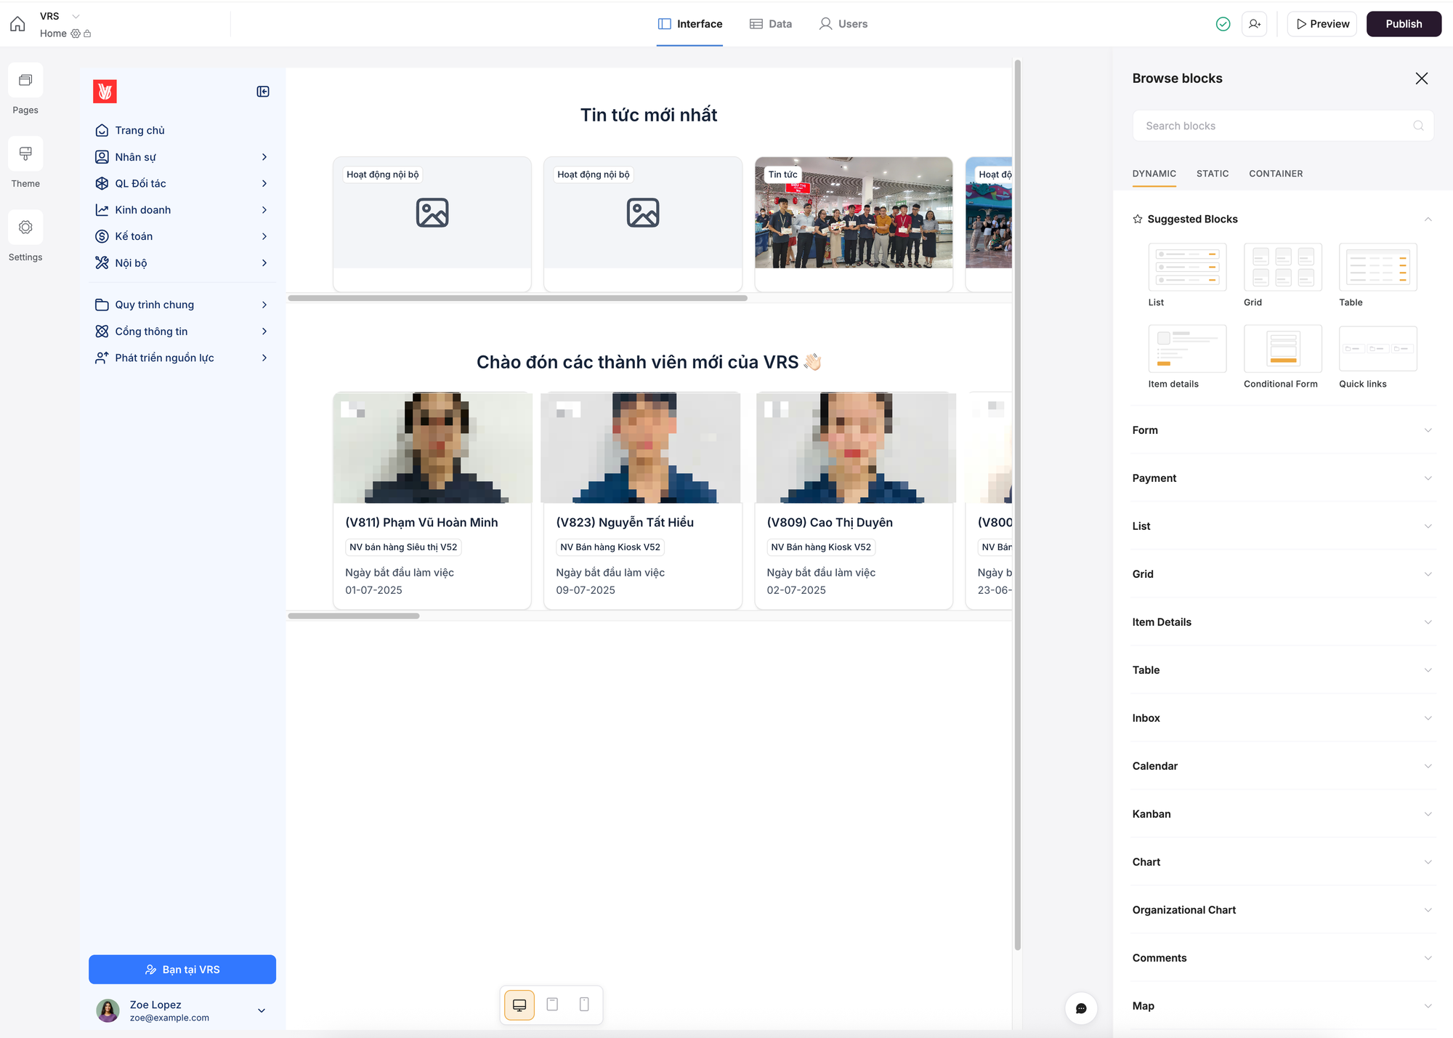The width and height of the screenshot is (1453, 1038).
Task: Close the Browse blocks panel
Action: point(1422,79)
